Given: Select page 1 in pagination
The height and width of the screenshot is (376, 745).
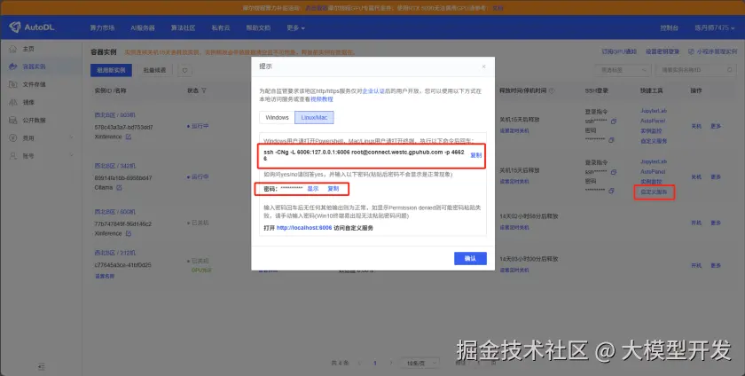Looking at the screenshot, I should tap(375, 364).
